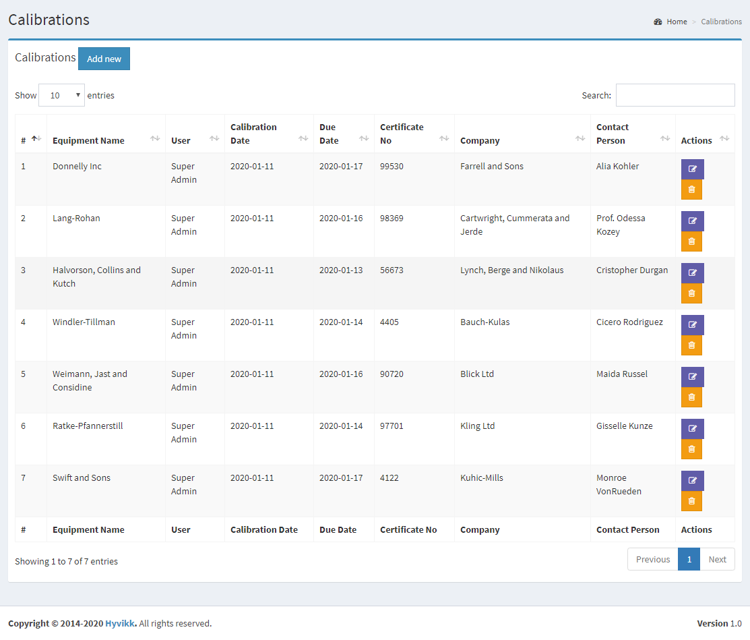Viewport: 750px width, 640px height.
Task: Delete the Lang-Rohan calibration entry
Action: point(691,241)
